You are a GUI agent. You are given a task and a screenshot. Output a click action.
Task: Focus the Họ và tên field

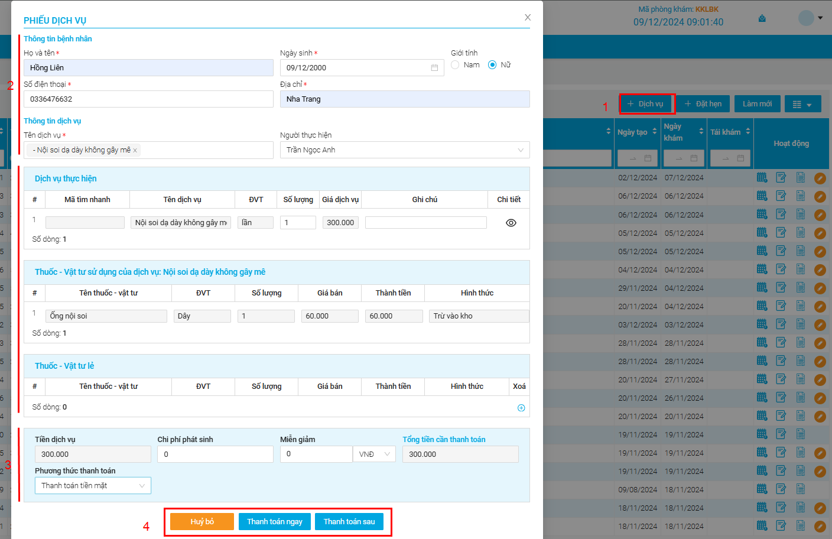(x=148, y=68)
